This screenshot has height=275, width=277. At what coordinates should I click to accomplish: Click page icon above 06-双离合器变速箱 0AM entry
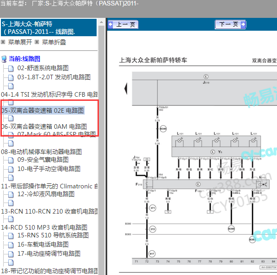pyautogui.click(x=11, y=118)
